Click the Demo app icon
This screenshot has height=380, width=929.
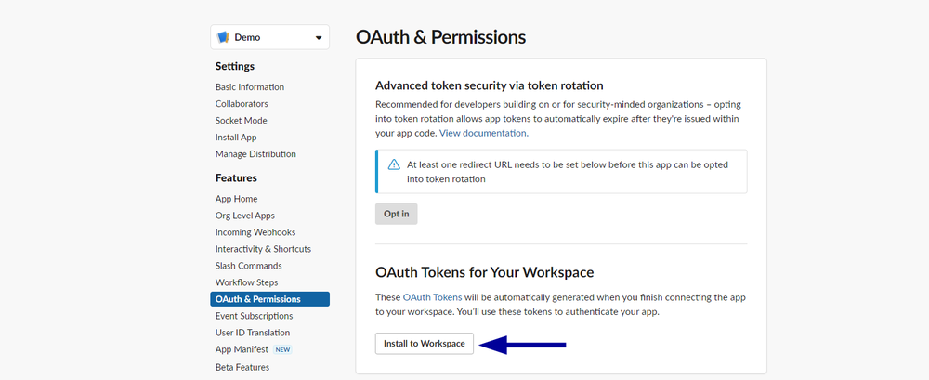223,38
